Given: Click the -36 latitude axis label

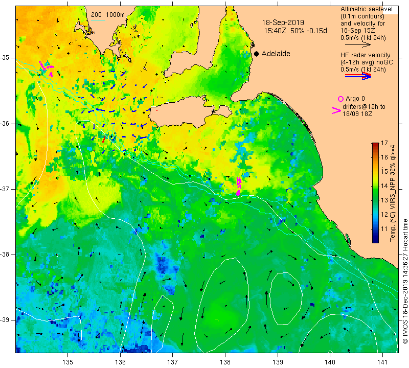Looking at the screenshot, I should tap(5, 123).
